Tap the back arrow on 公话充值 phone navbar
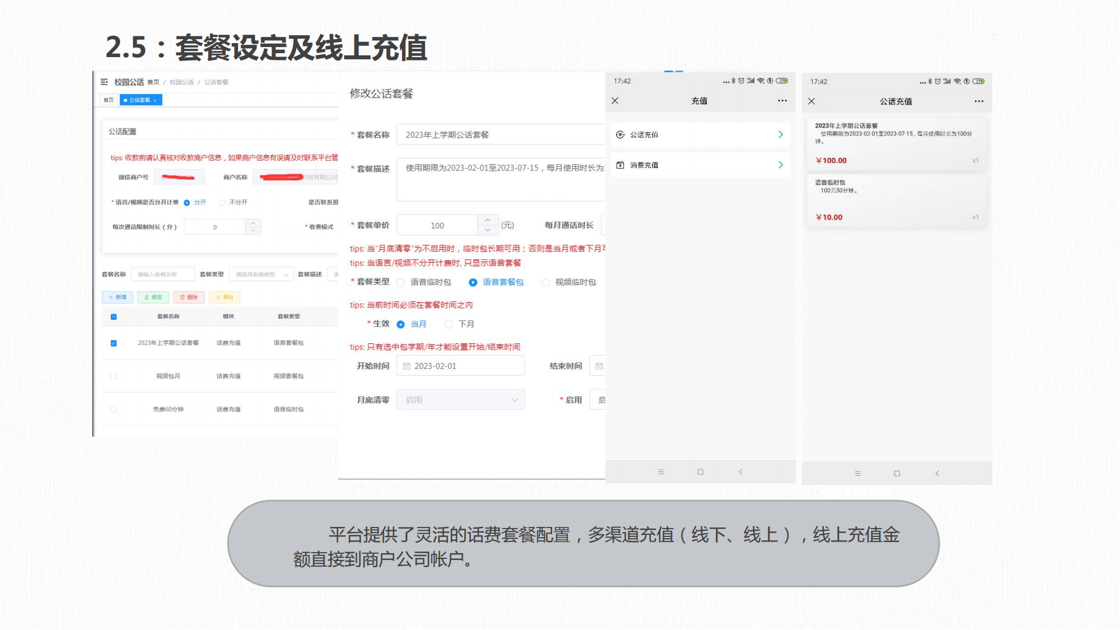Image resolution: width=1120 pixels, height=630 pixels. pos(937,474)
